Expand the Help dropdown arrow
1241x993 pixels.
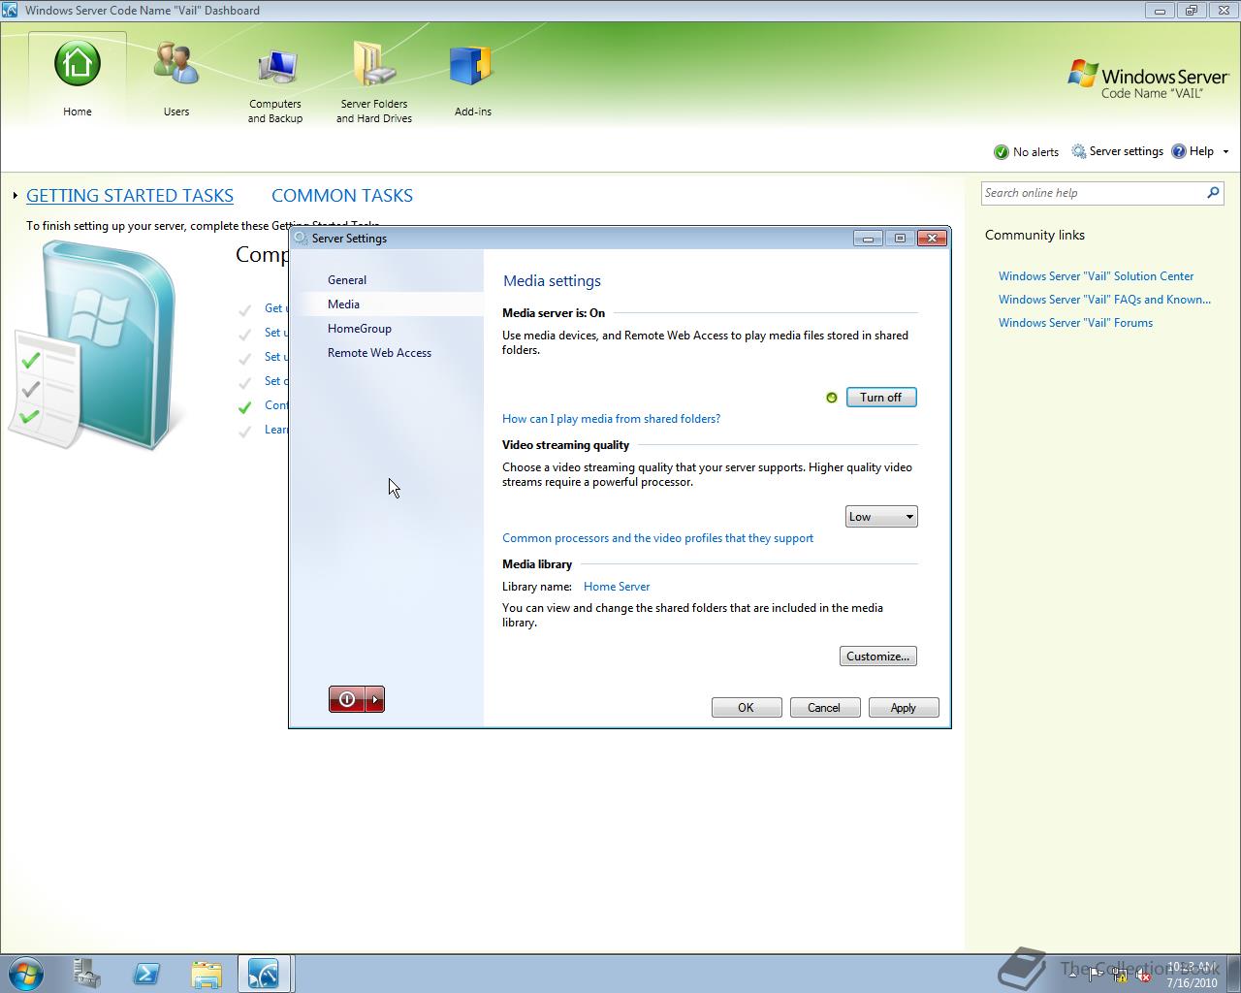pos(1225,152)
